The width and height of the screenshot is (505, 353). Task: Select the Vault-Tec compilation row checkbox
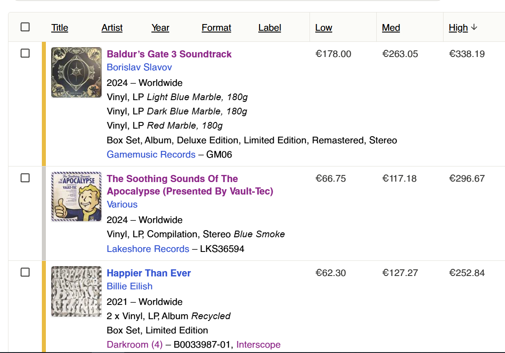tap(25, 178)
